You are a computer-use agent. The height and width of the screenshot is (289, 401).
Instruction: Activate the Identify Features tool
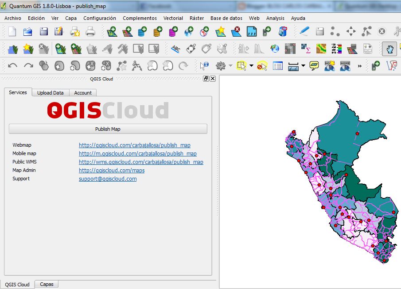click(203, 66)
